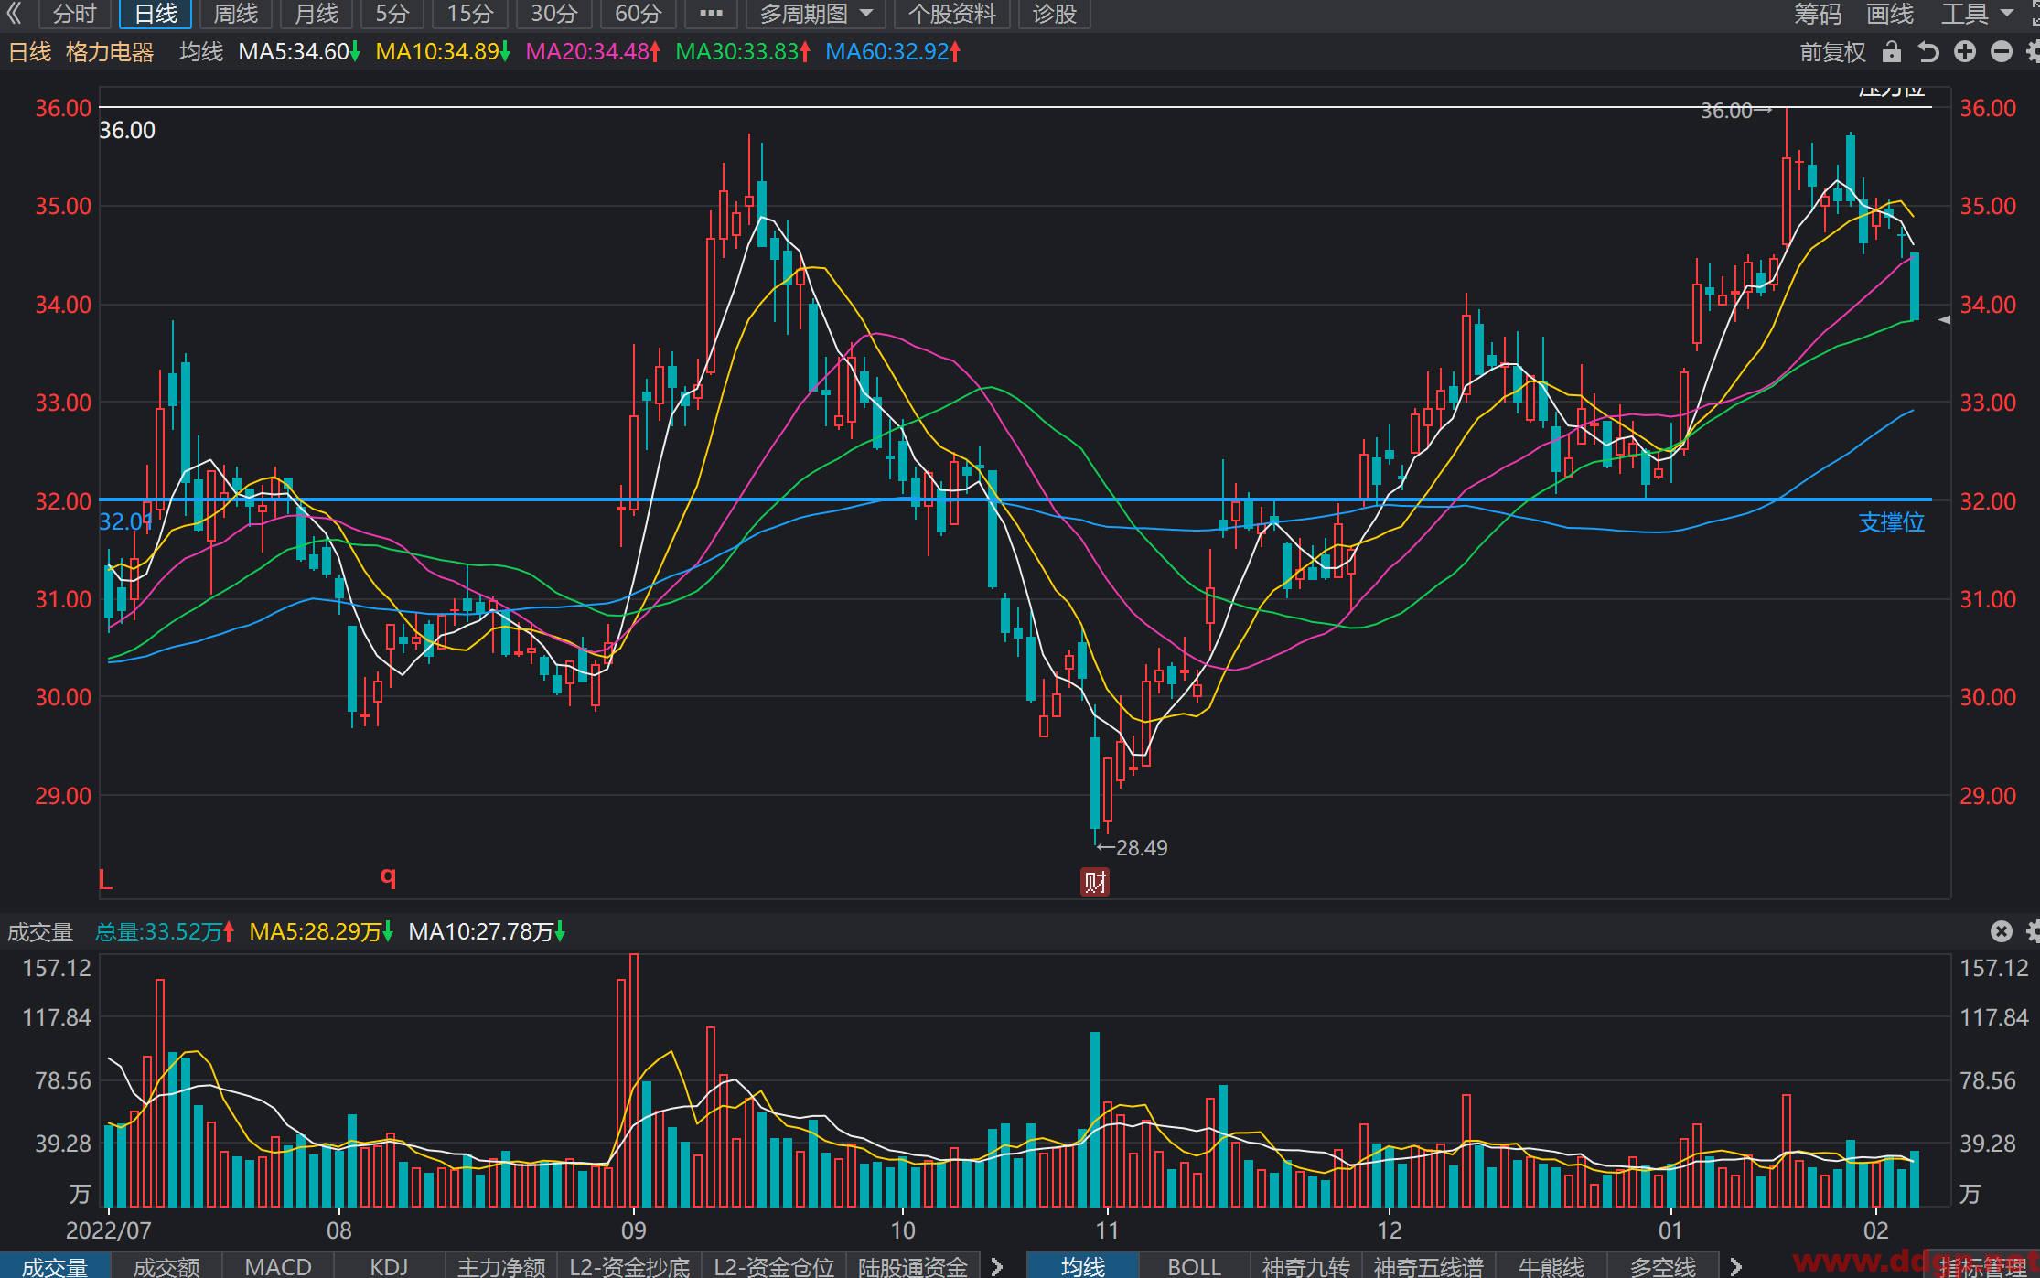Click MA60:32.92 blue indicator value
2040x1278 pixels.
click(893, 51)
